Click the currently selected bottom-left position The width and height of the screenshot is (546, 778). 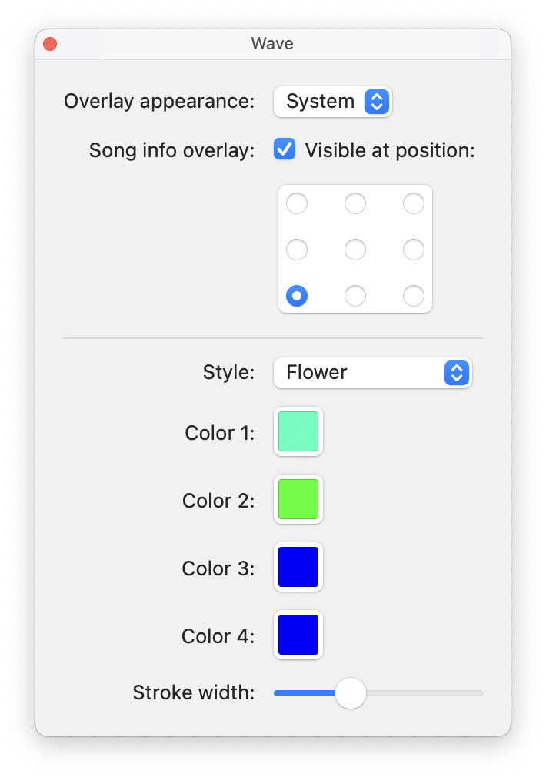point(297,295)
